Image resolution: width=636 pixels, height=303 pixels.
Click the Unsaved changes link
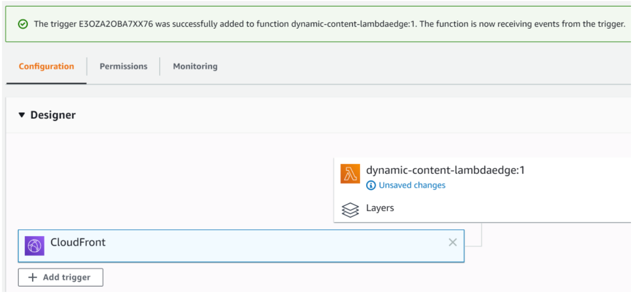(x=412, y=185)
